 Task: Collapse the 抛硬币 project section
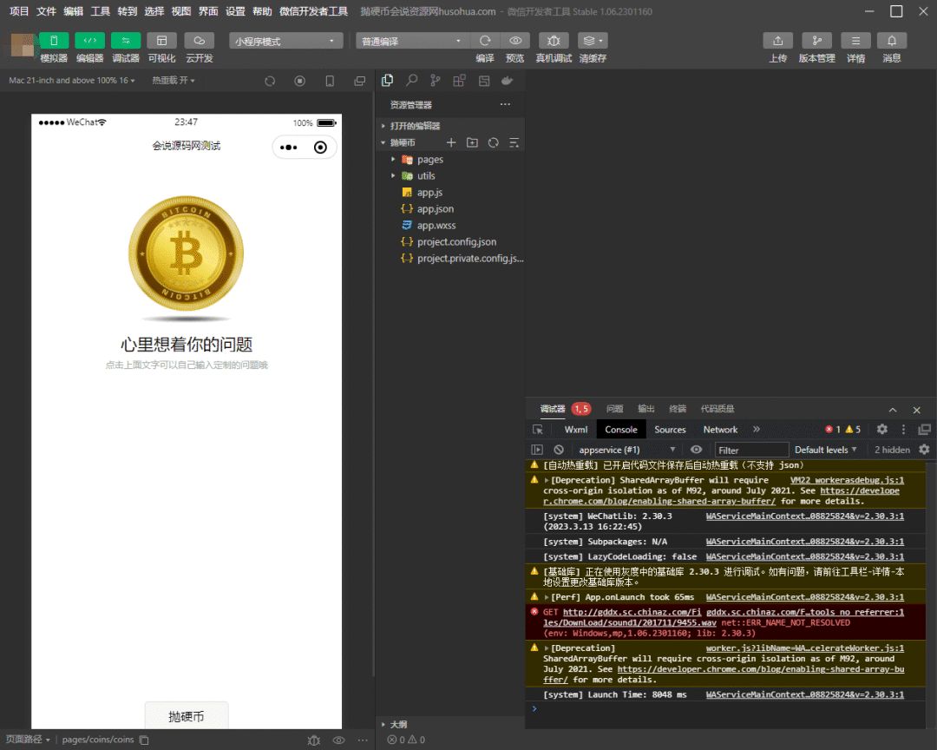coord(402,142)
